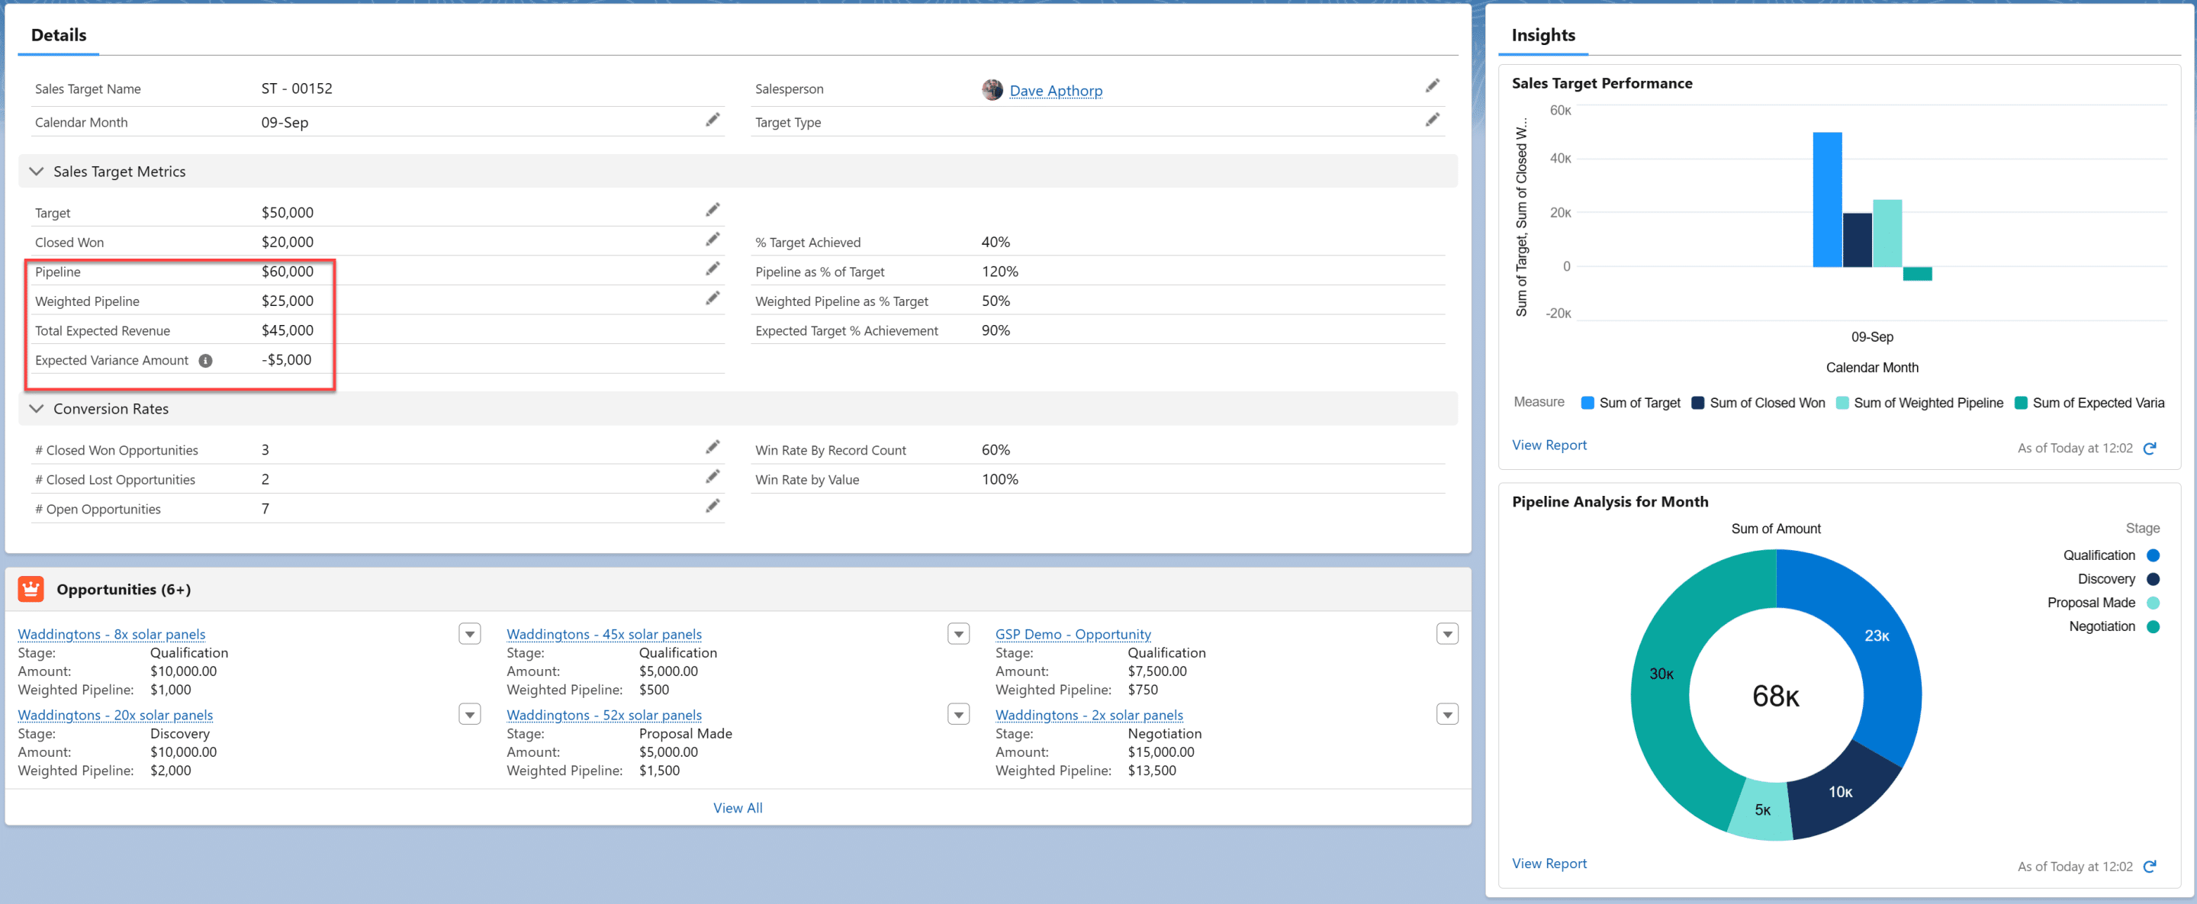Refresh the Pipeline Analysis for Month chart

click(x=2149, y=867)
